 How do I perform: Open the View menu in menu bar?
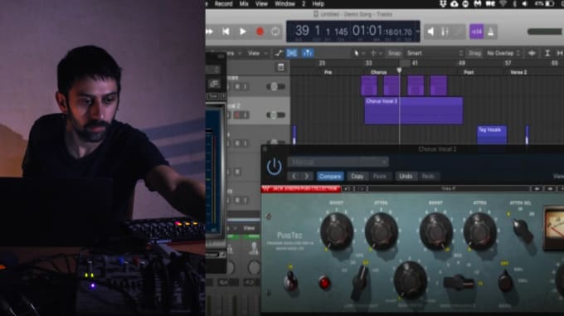[x=261, y=4]
